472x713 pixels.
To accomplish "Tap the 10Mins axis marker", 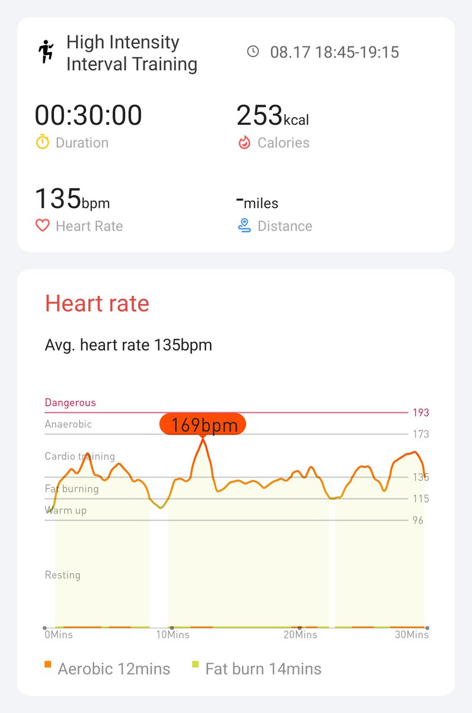I will pyautogui.click(x=173, y=635).
